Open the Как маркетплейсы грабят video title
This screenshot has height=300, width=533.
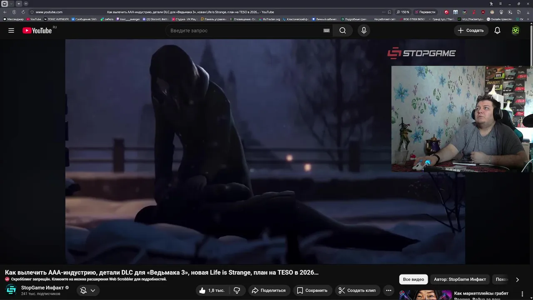pyautogui.click(x=481, y=295)
